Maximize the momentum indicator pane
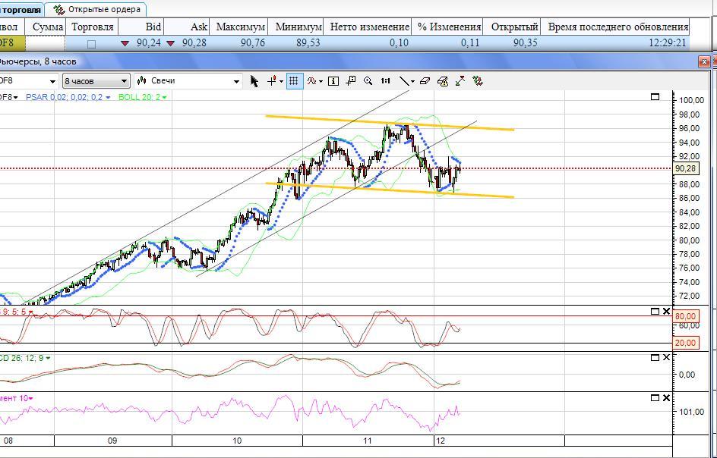717x458 pixels. (x=655, y=398)
